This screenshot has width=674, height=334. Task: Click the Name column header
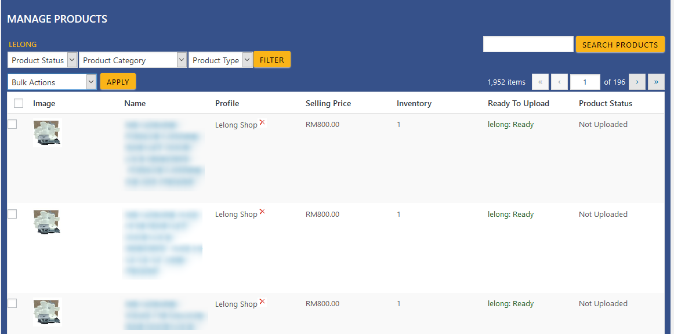click(x=135, y=103)
